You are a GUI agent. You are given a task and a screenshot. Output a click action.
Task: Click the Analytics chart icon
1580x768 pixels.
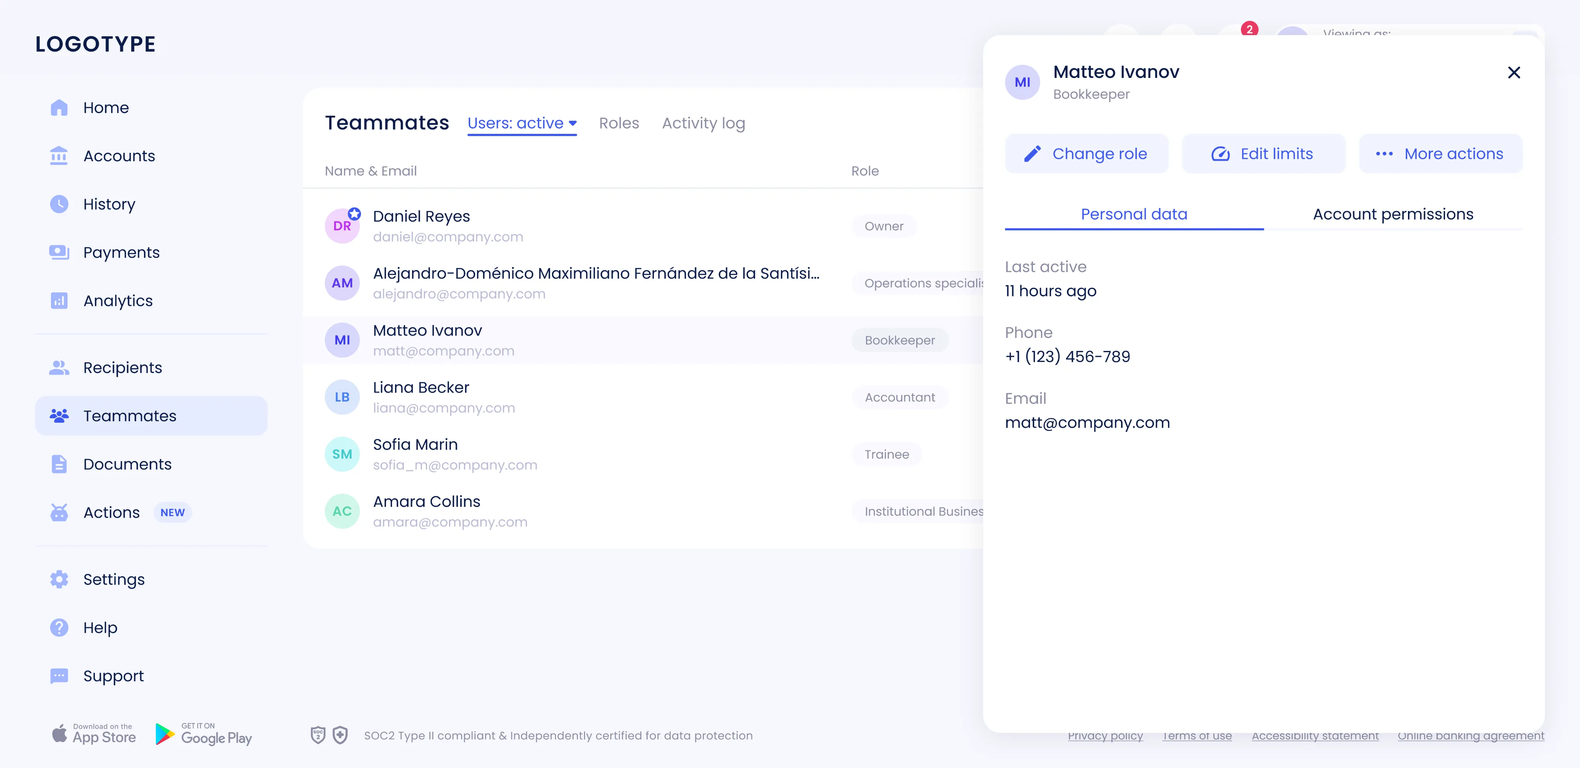(59, 300)
